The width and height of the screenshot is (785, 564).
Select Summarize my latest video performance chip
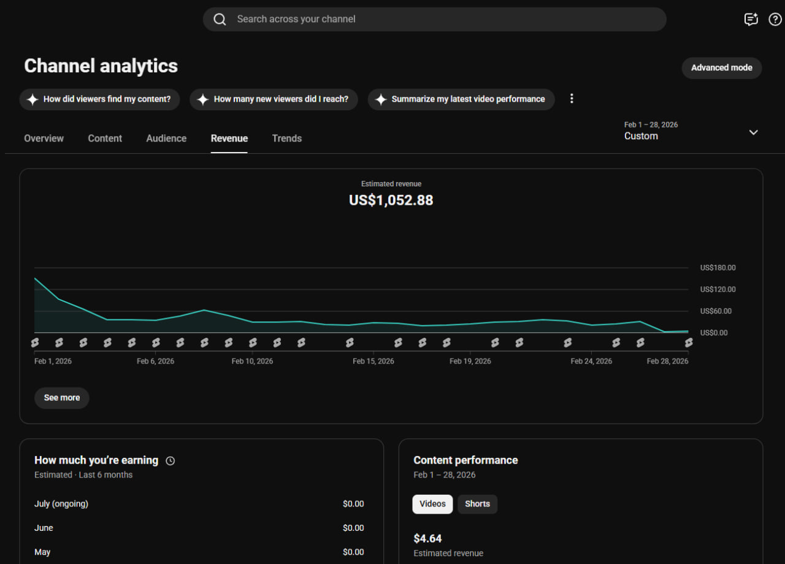tap(461, 99)
